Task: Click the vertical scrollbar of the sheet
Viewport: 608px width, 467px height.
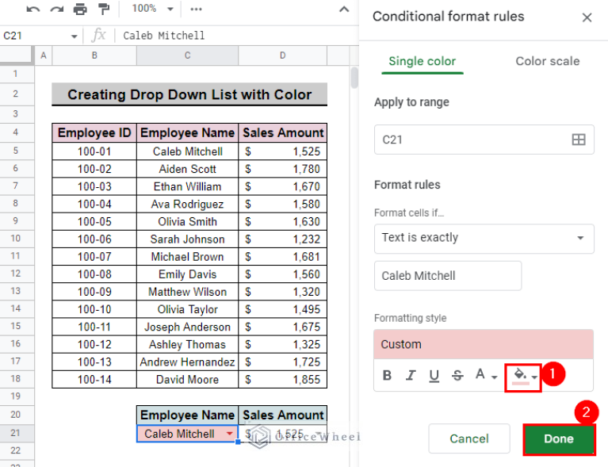Action: [354, 78]
